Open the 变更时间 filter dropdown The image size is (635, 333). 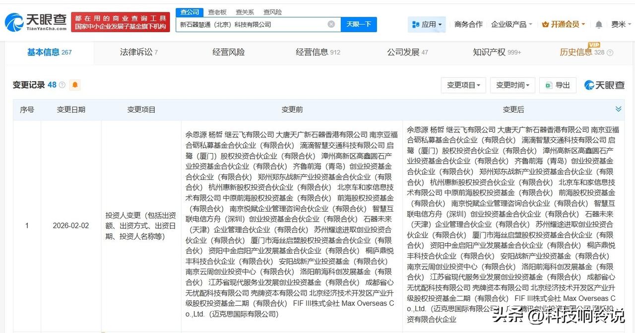tap(512, 85)
